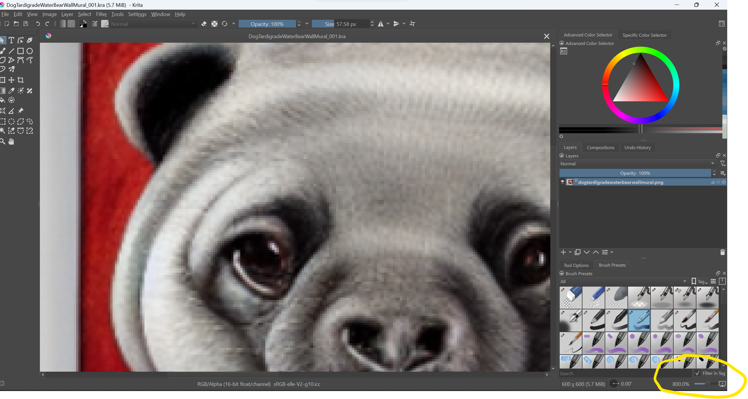This screenshot has height=399, width=748.
Task: Open the layer blending mode Normal dropdown
Action: coord(637,164)
